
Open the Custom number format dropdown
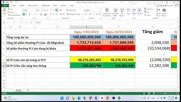click(x=100, y=10)
